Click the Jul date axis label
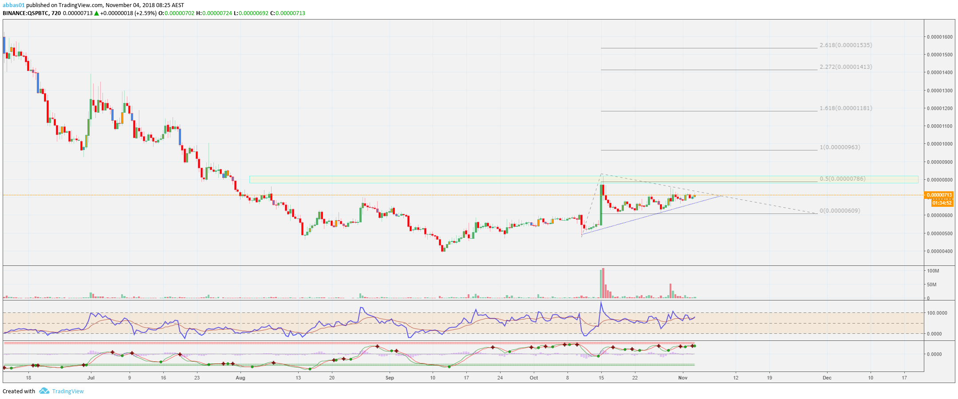Viewport: 958px width, 399px height. click(91, 378)
